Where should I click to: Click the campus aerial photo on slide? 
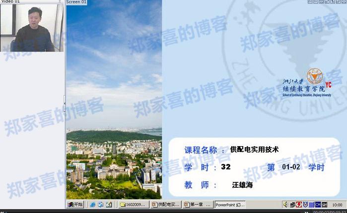(x=114, y=100)
